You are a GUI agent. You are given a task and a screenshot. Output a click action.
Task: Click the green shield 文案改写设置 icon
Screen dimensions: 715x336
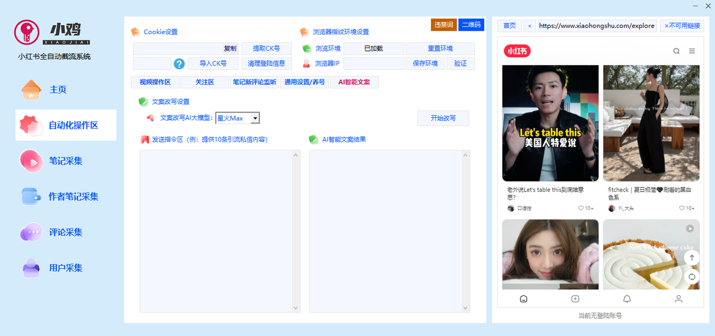click(143, 102)
